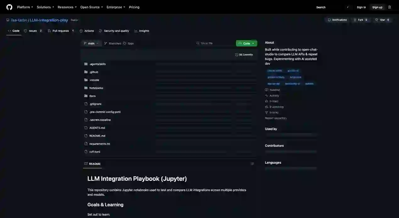Click the folder icon beside .agents/skills
Image resolution: width=399 pixels, height=218 pixels.
(86, 64)
